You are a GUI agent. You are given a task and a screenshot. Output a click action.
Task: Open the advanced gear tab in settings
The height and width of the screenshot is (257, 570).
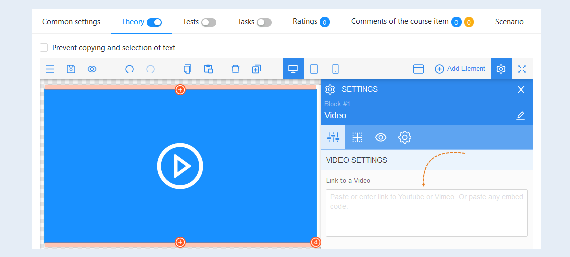coord(405,137)
